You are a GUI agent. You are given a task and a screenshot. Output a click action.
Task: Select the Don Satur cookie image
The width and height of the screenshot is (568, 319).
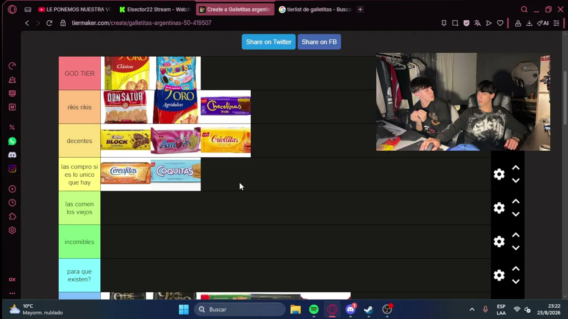126,107
